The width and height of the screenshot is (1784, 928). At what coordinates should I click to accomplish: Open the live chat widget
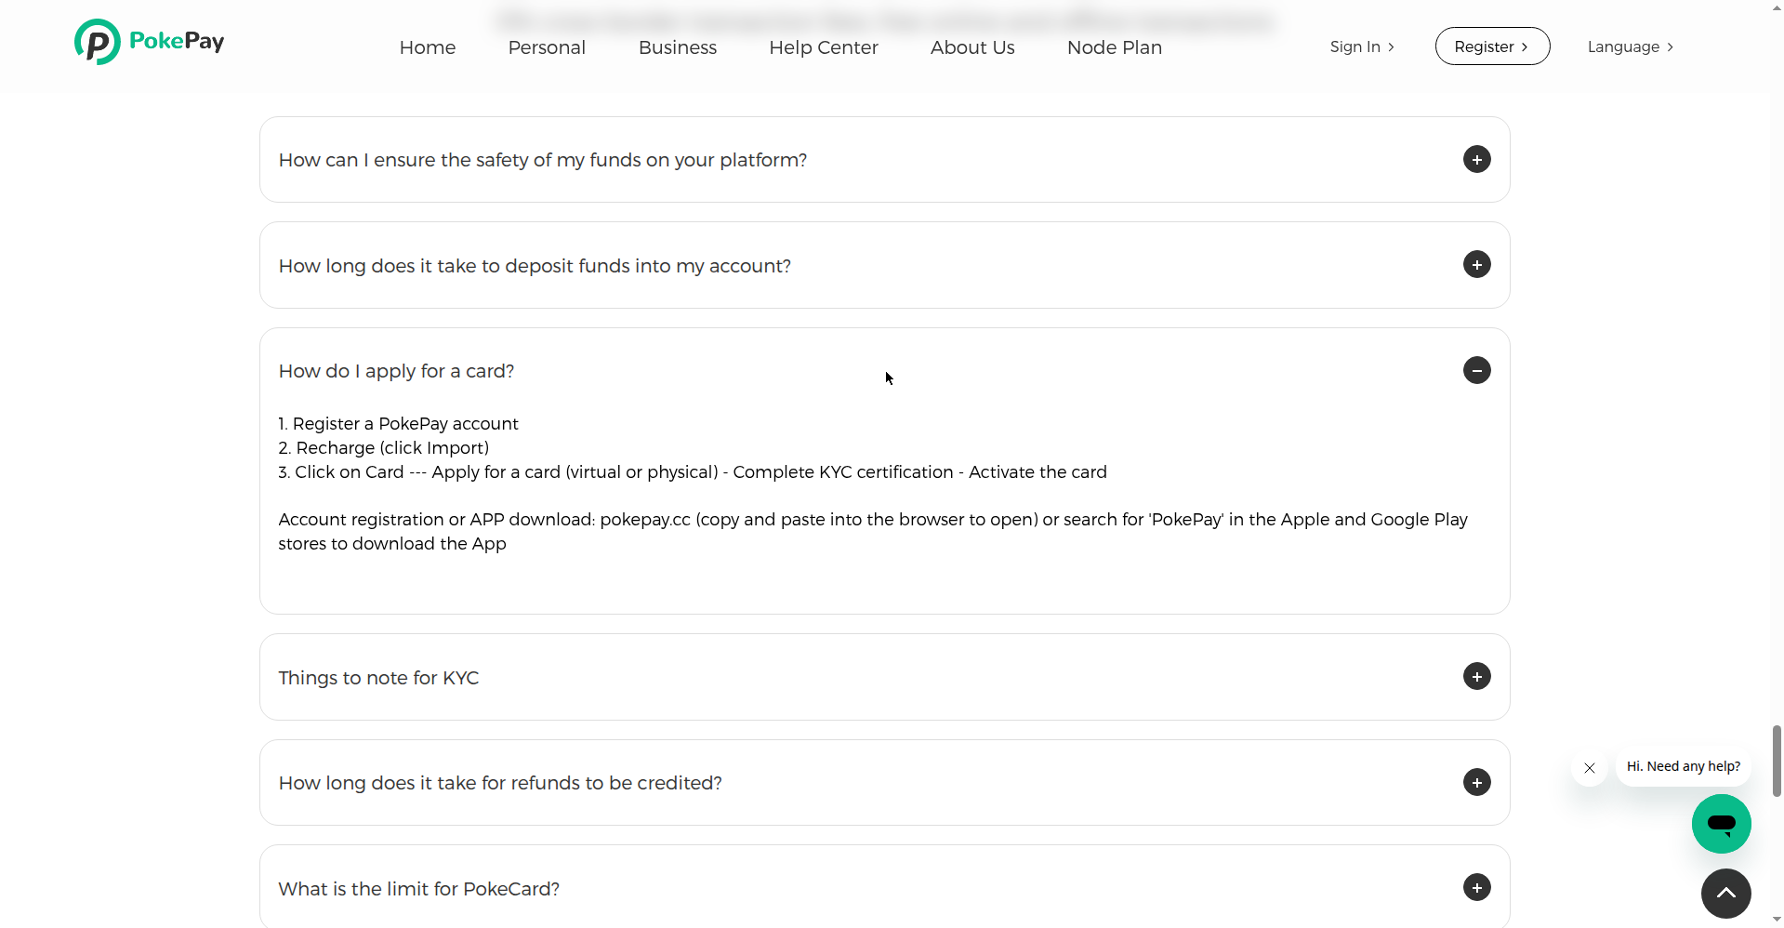[x=1721, y=824]
